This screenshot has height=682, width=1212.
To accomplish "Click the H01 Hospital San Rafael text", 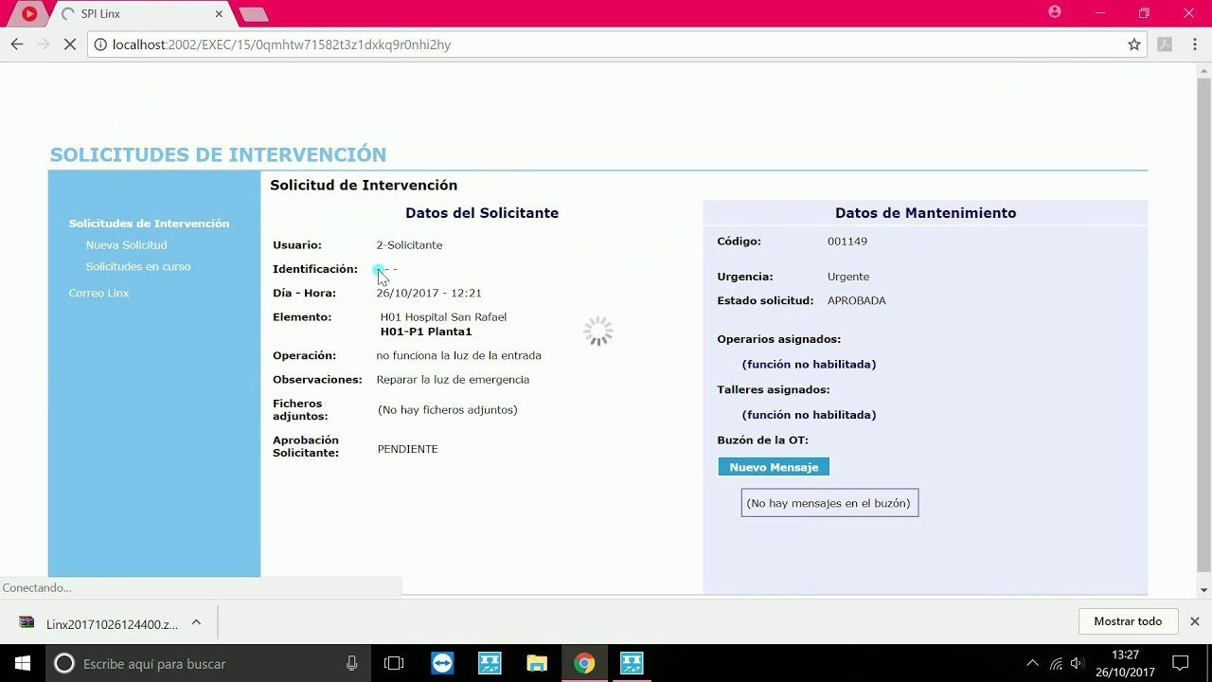I will pos(443,317).
